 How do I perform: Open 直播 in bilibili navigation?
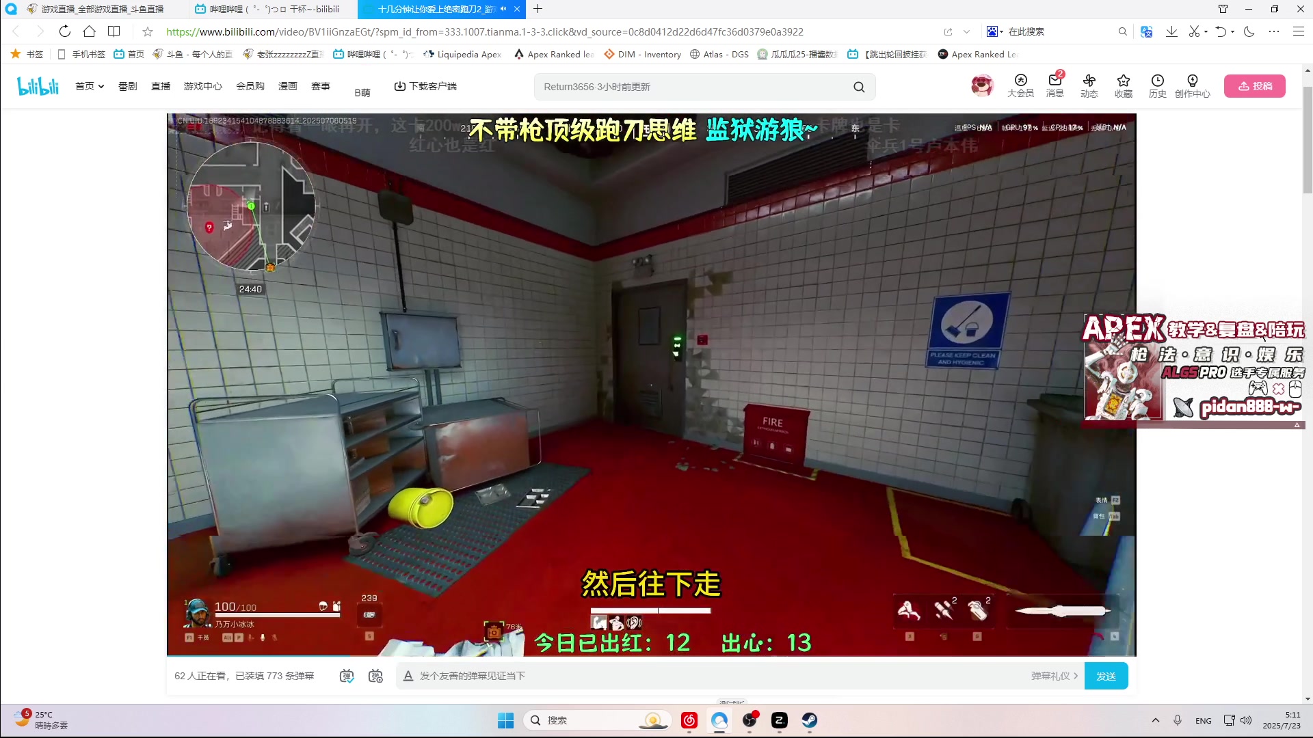click(161, 86)
